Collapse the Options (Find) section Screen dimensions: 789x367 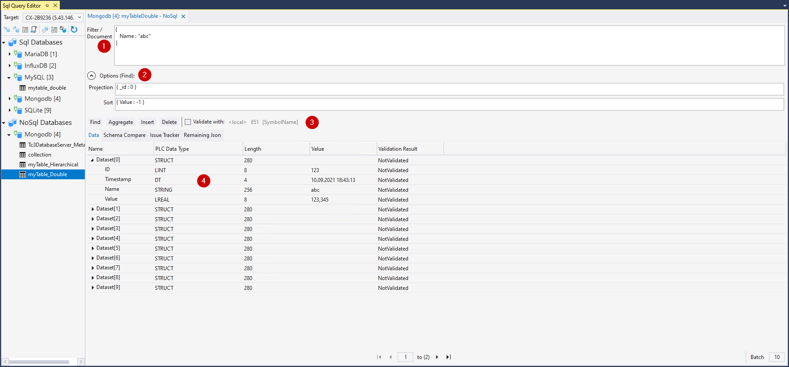(91, 76)
